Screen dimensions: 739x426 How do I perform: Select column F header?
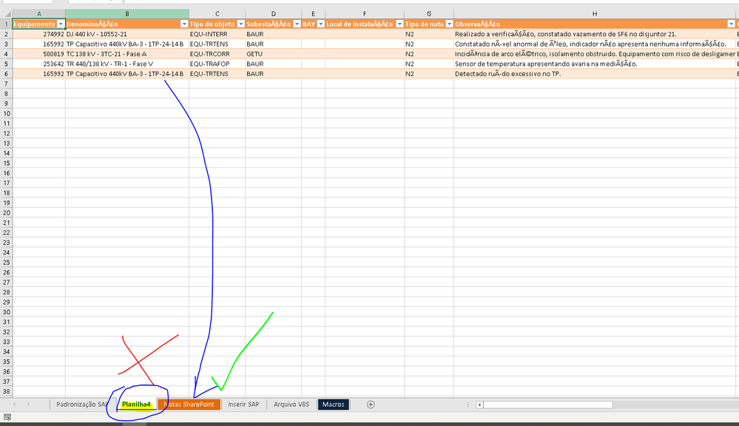[x=364, y=14]
